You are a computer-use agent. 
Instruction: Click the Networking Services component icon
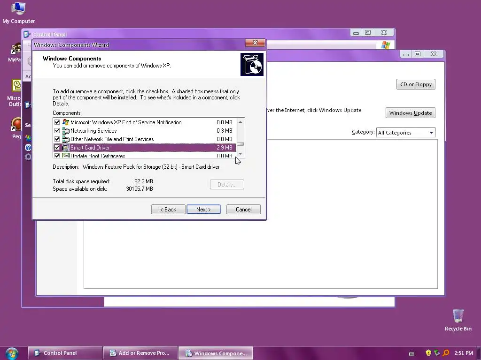pyautogui.click(x=66, y=131)
